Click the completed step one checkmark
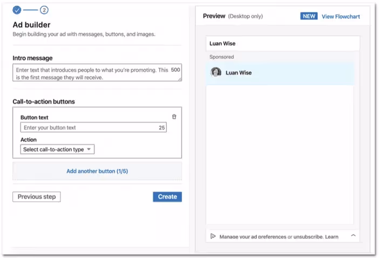The height and width of the screenshot is (258, 379). (x=17, y=10)
